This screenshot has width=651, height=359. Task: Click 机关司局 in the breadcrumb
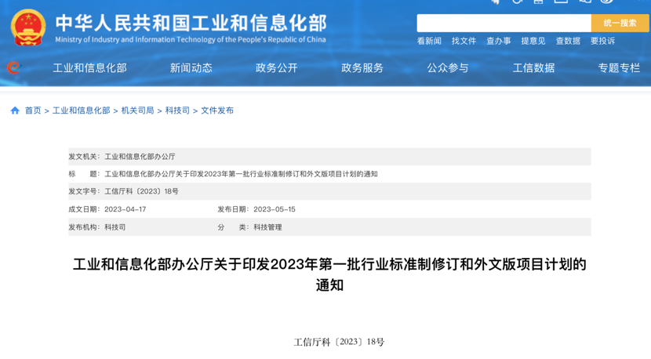137,111
